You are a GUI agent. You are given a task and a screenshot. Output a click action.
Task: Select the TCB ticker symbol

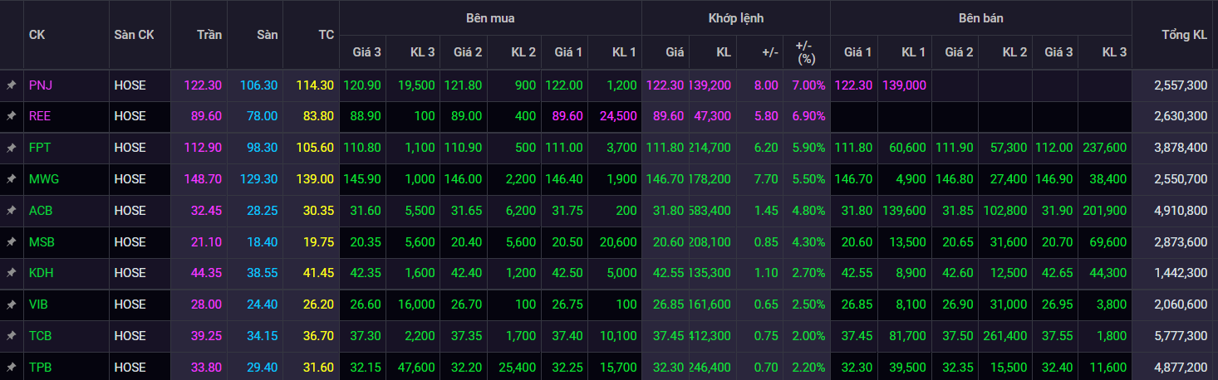[x=40, y=336]
